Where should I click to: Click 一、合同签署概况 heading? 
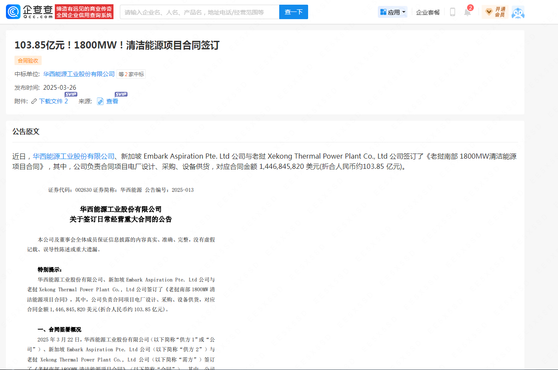59,330
